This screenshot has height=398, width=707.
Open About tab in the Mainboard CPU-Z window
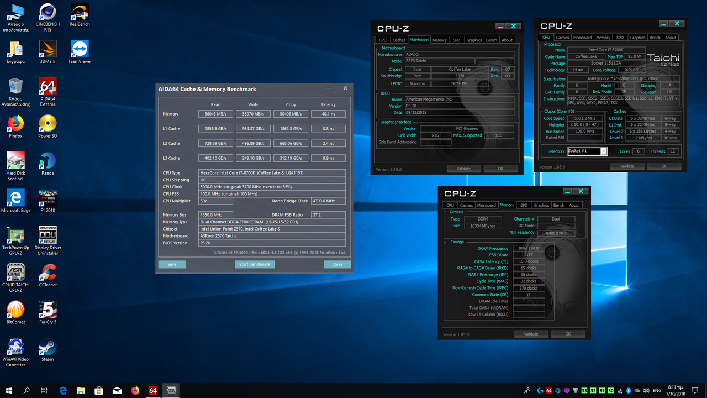click(507, 40)
